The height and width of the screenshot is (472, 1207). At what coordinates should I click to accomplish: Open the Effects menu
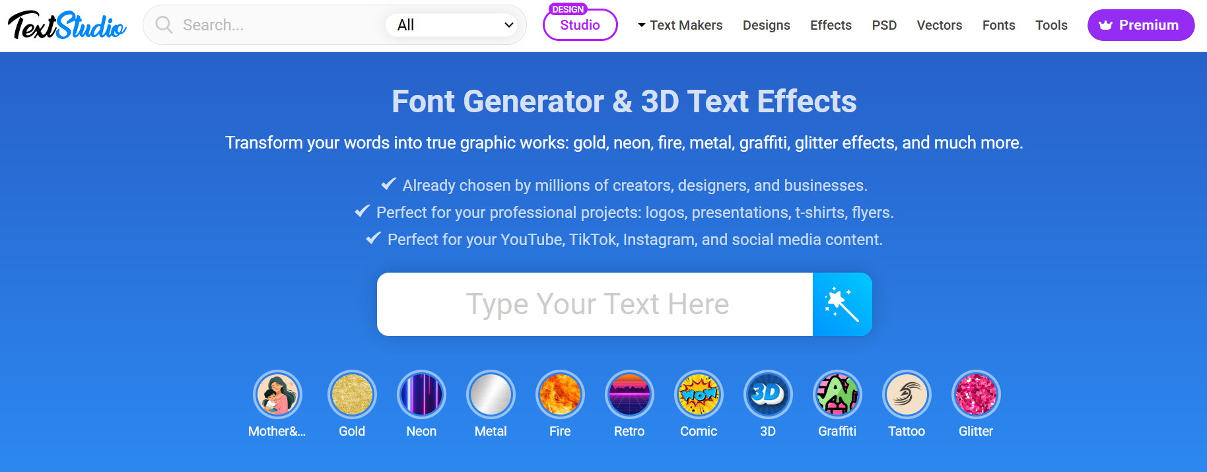[831, 25]
